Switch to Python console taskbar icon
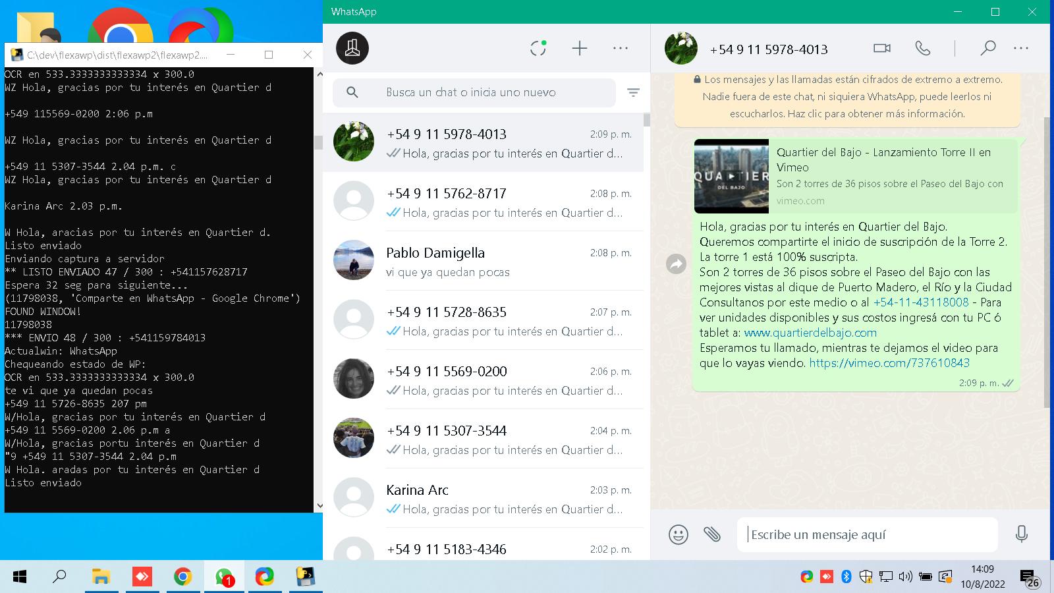Image resolution: width=1054 pixels, height=593 pixels. 305,577
